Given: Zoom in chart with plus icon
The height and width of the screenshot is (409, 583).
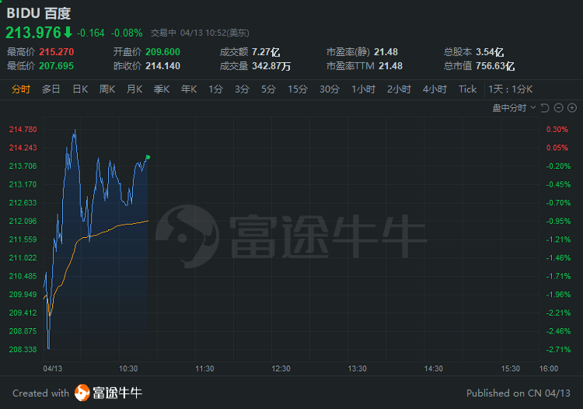Looking at the screenshot, I should pos(572,108).
